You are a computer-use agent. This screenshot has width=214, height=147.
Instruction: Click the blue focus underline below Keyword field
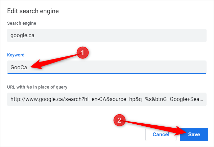coord(106,73)
